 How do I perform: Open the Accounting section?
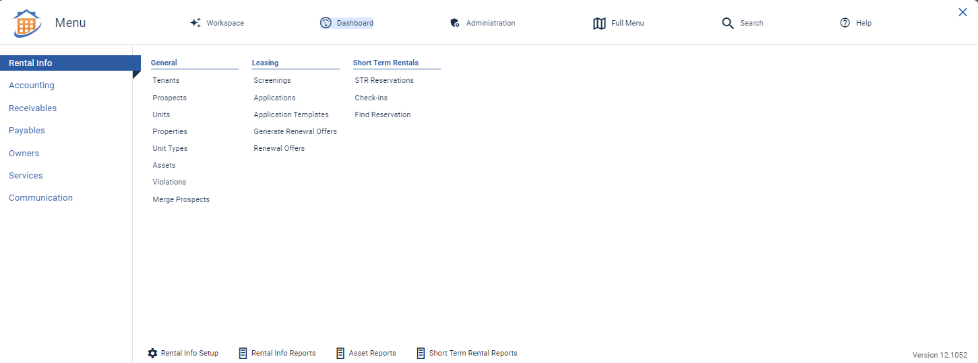32,86
